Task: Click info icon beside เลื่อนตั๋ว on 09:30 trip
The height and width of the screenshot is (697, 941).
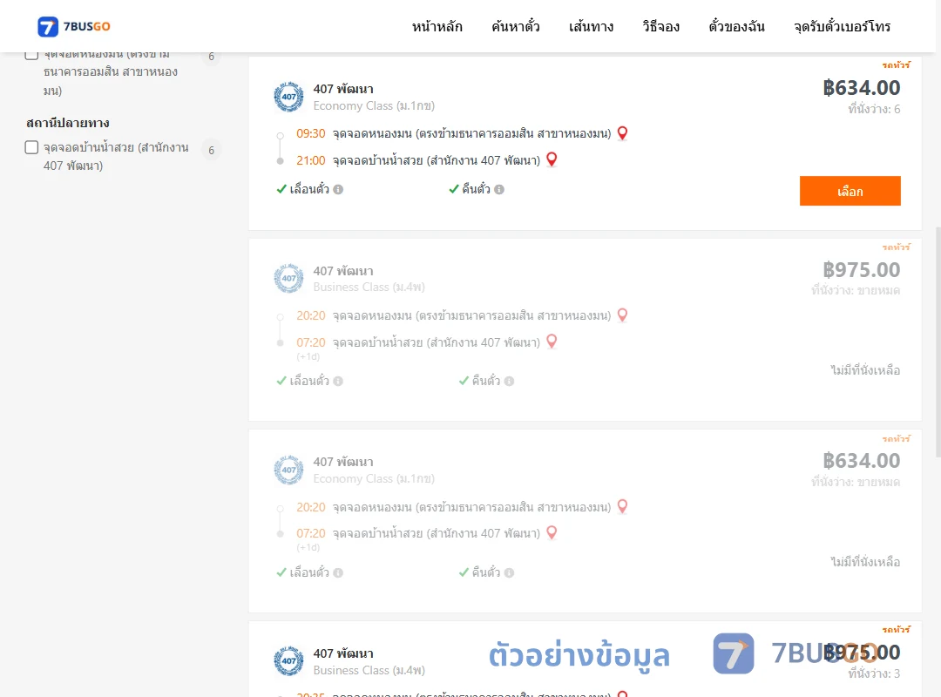Action: click(x=338, y=189)
